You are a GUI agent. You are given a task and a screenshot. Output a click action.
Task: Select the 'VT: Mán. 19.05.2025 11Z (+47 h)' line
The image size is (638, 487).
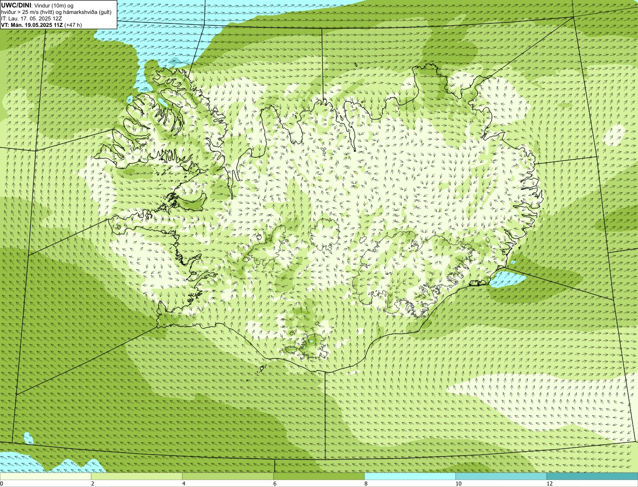pos(41,25)
